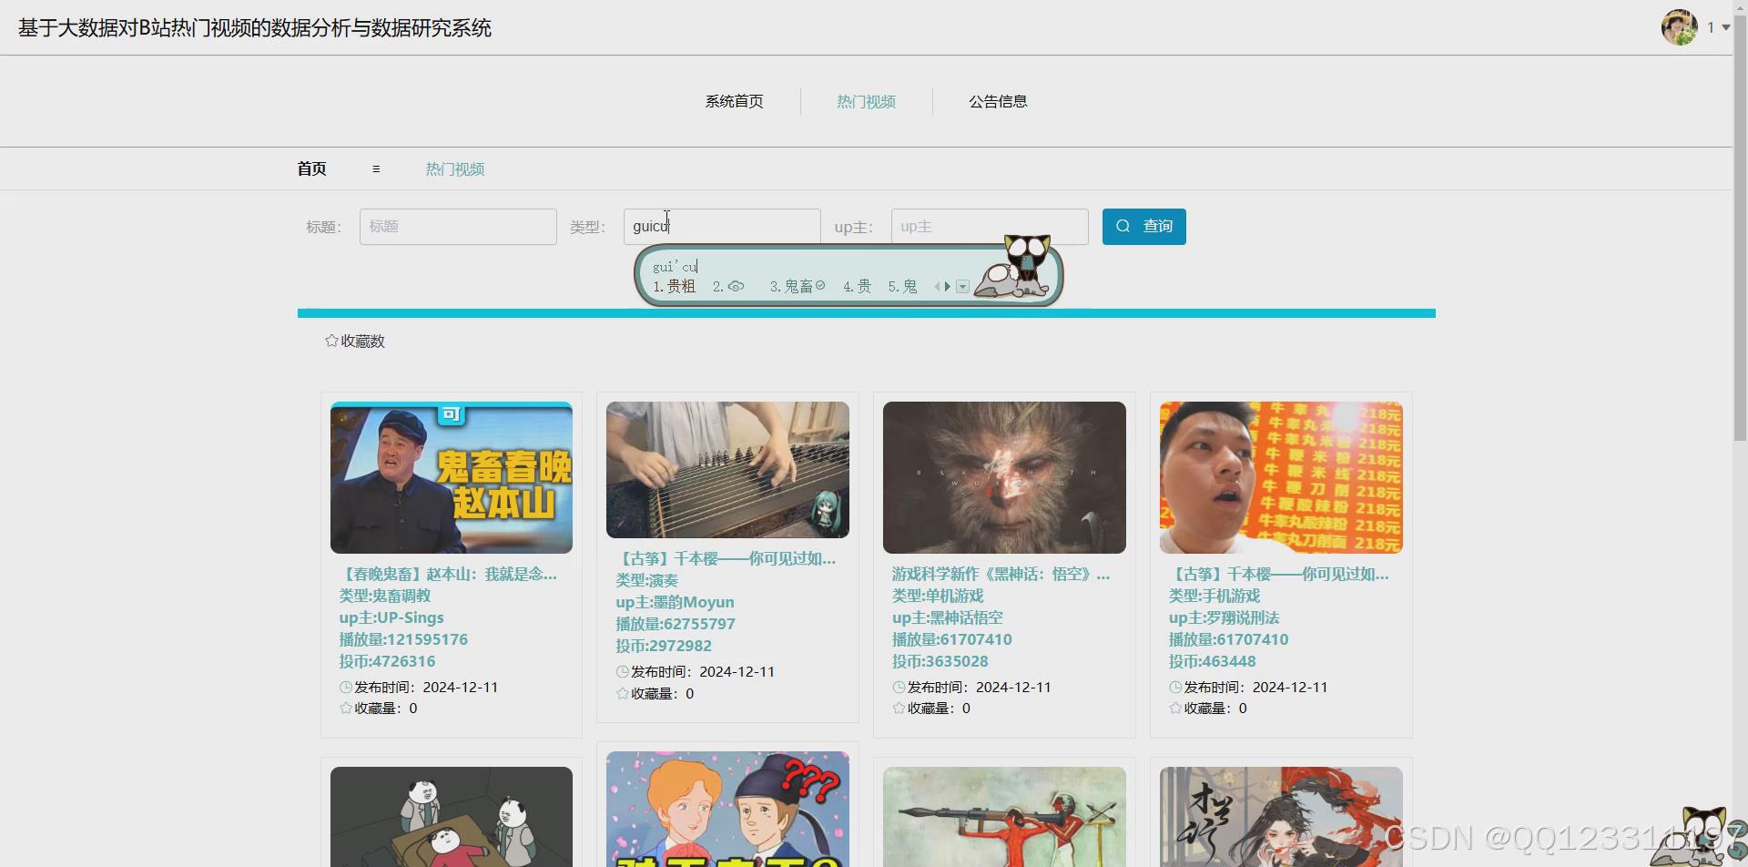
Task: Click text 投币:4726316
Action: (x=387, y=661)
